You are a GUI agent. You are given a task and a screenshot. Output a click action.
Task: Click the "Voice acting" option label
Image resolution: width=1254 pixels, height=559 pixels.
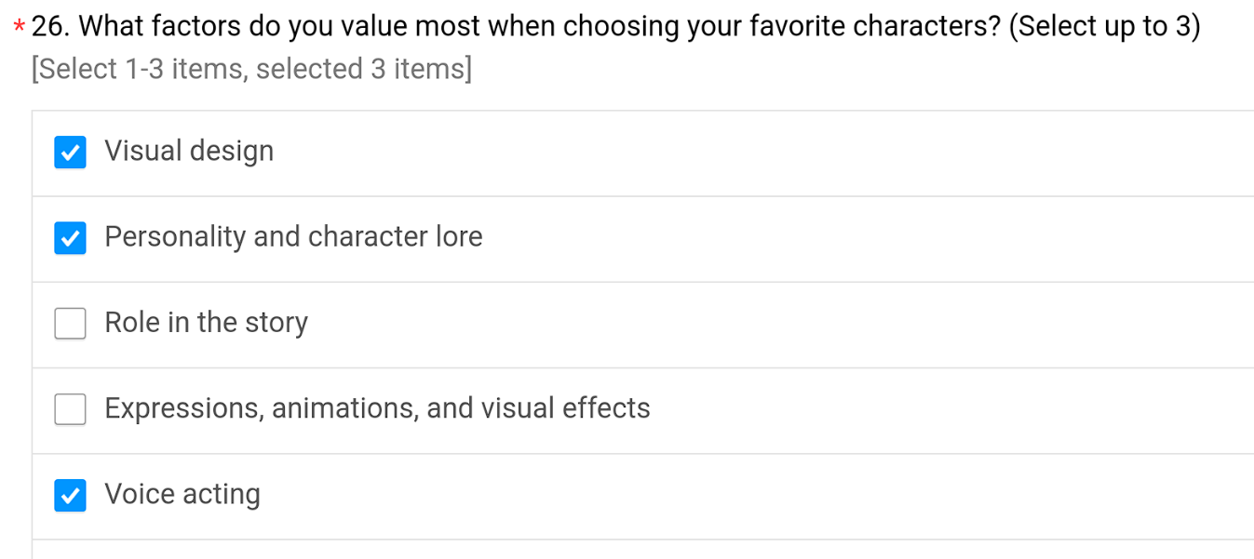click(182, 495)
